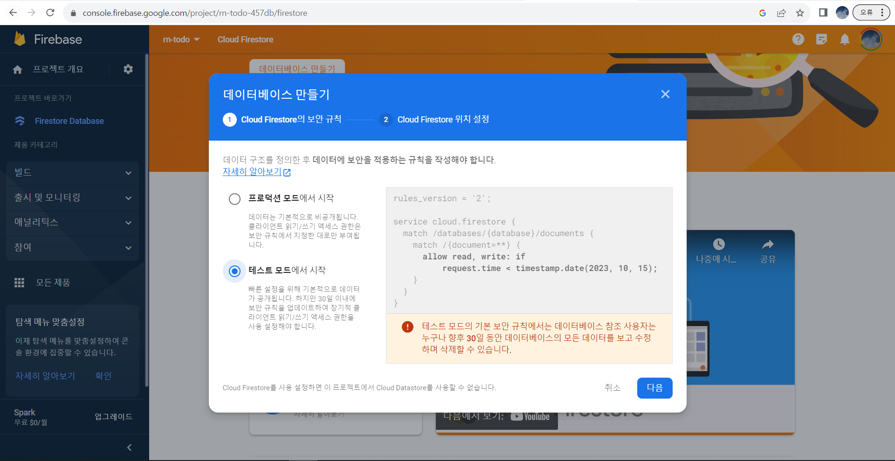Click the 취소 button

[x=613, y=388]
